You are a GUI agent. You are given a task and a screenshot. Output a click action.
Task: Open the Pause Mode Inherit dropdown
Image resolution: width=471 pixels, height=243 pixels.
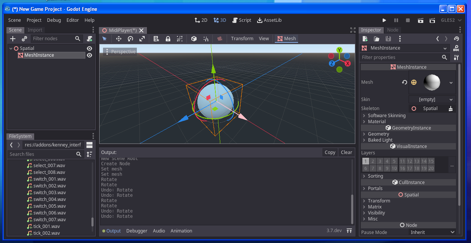(432, 232)
